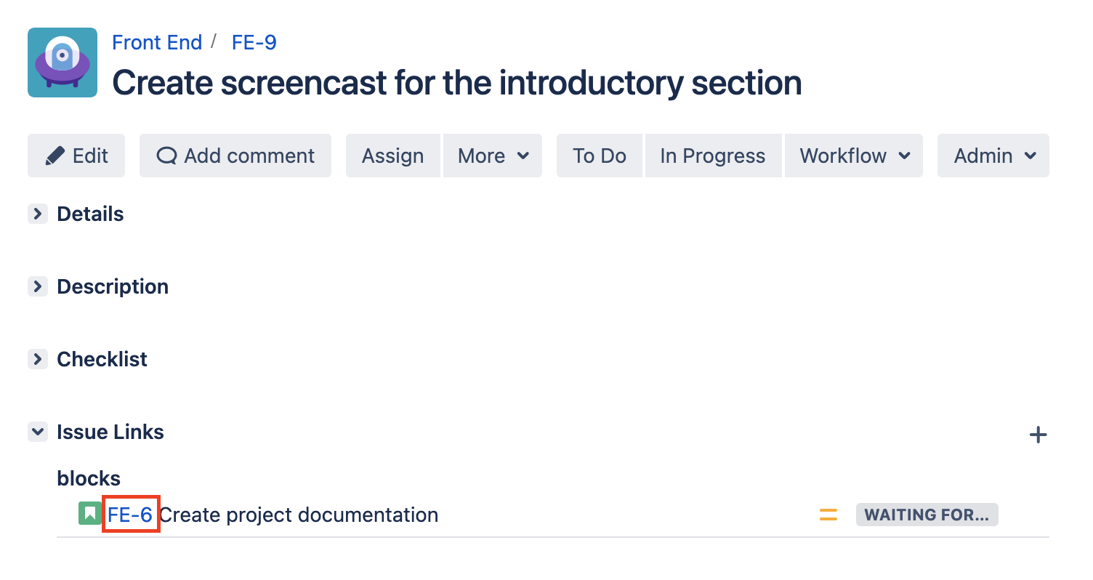Click the FE-9 breadcrumb issue key

(254, 42)
